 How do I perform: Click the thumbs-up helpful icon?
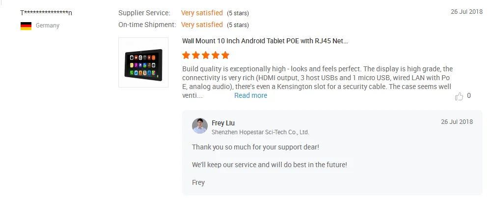[x=459, y=96]
